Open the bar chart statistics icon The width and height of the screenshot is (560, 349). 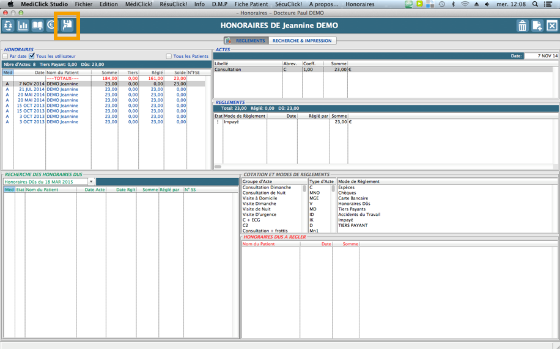click(x=23, y=26)
